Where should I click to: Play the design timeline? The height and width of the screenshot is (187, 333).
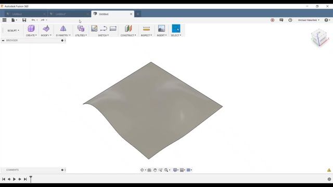(x=15, y=179)
